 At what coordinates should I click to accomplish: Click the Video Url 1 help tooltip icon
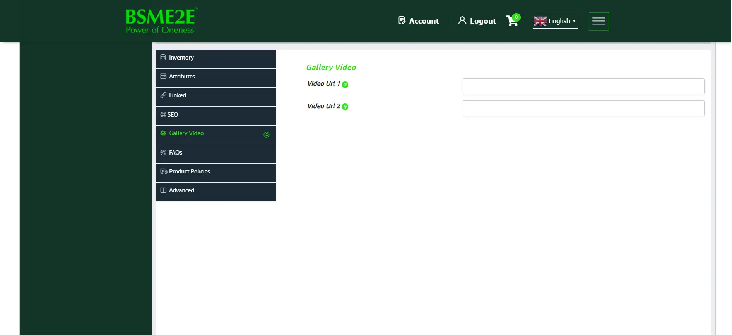point(345,85)
